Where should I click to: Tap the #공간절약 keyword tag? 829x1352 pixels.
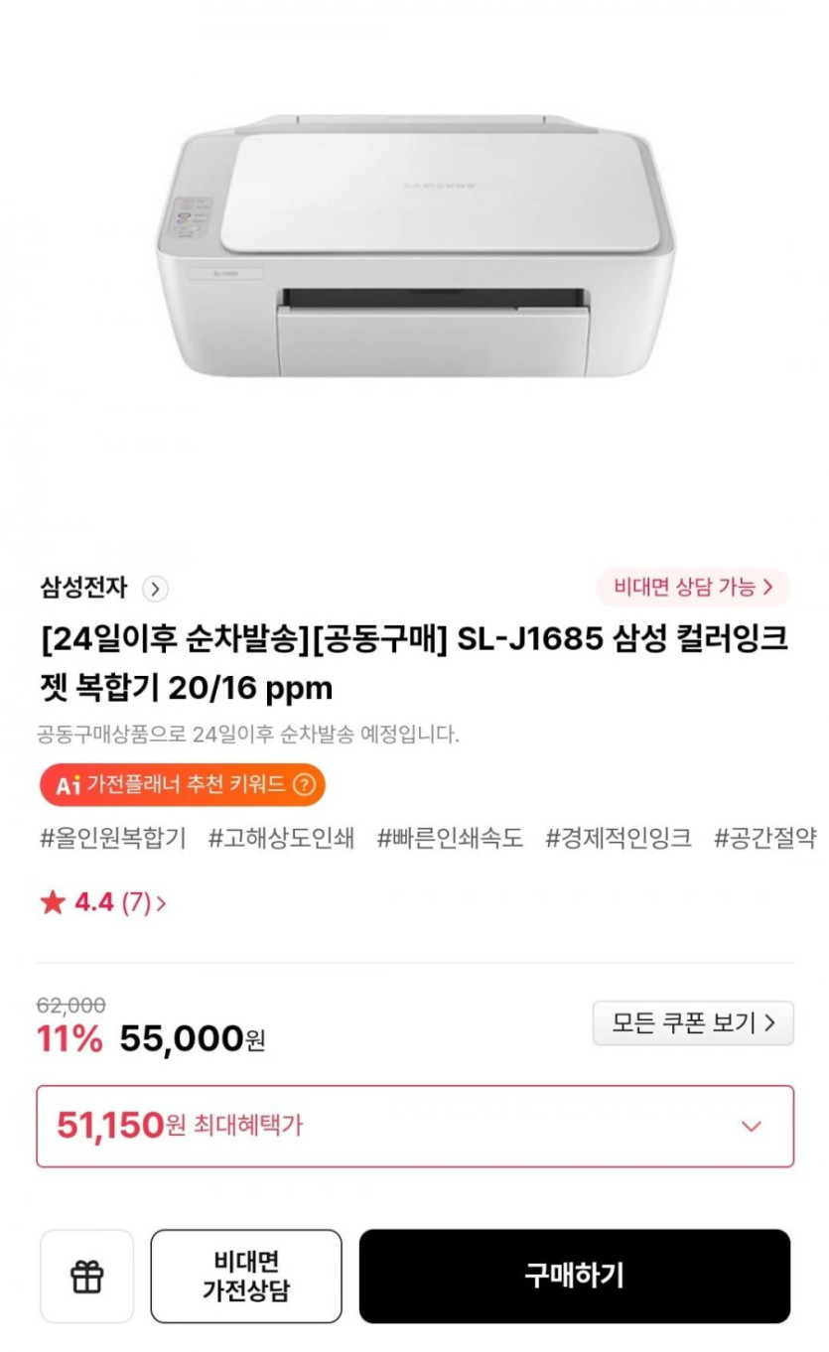(x=764, y=839)
